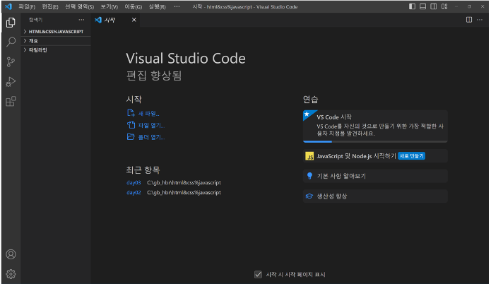Open the 편집(E) menu
The height and width of the screenshot is (284, 491).
[50, 6]
